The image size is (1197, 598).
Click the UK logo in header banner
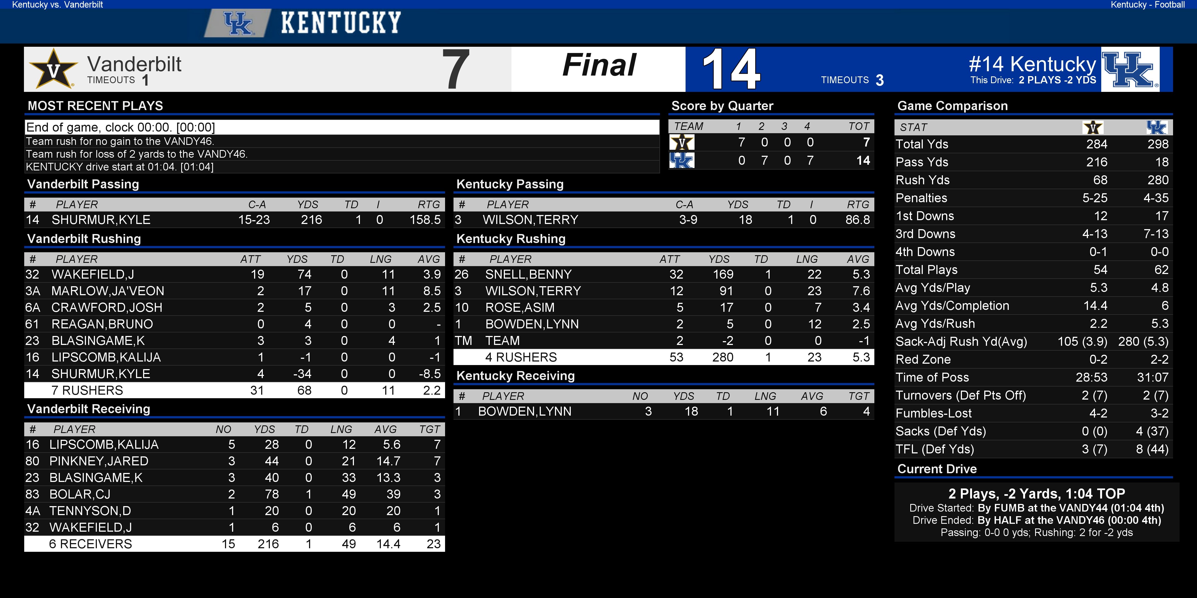pyautogui.click(x=238, y=23)
